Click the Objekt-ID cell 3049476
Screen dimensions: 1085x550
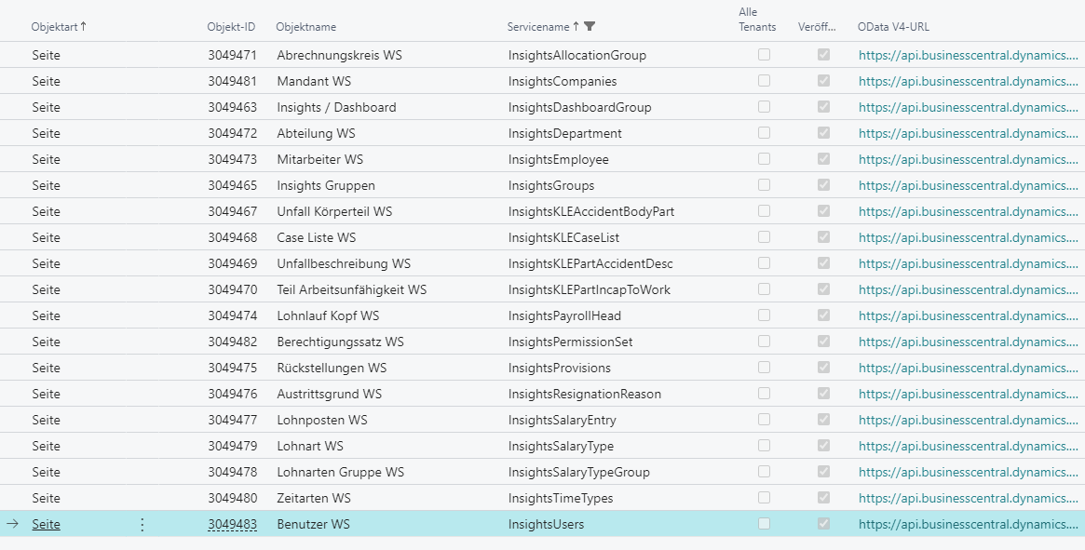tap(232, 394)
